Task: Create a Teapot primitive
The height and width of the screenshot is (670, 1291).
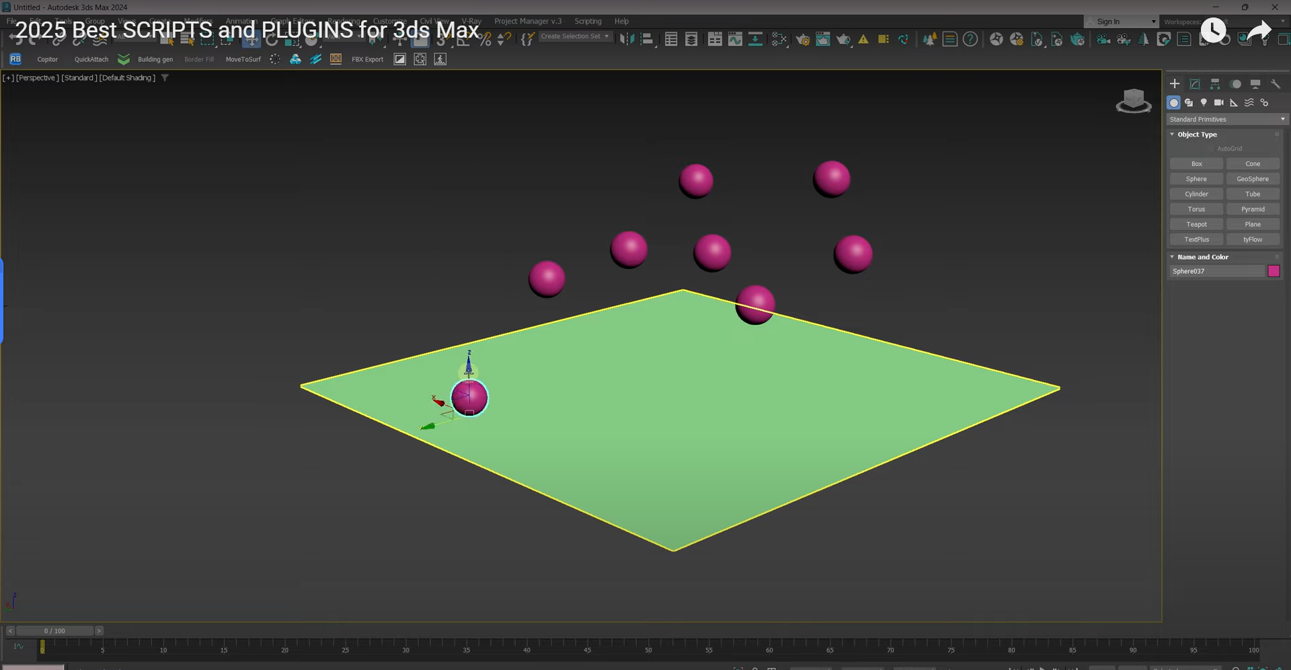Action: pos(1196,225)
